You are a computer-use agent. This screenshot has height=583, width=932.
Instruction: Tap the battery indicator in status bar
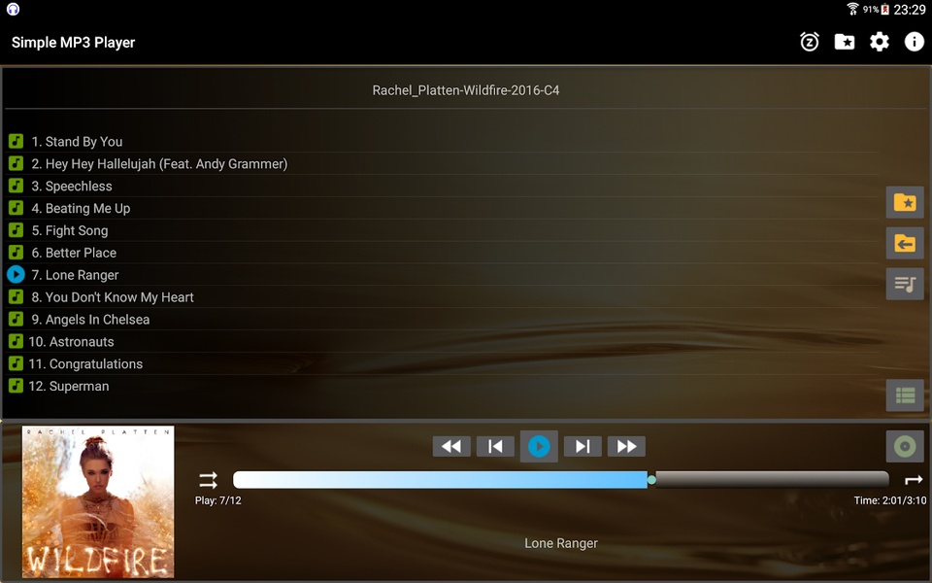(x=885, y=9)
